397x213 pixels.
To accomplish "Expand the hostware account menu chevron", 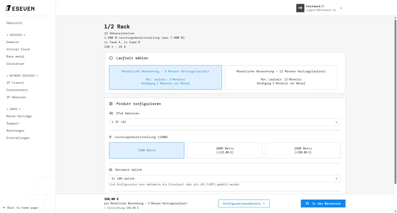I will 341,8.
